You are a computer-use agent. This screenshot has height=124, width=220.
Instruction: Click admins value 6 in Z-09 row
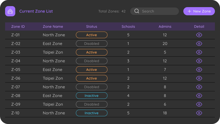coord(165,104)
